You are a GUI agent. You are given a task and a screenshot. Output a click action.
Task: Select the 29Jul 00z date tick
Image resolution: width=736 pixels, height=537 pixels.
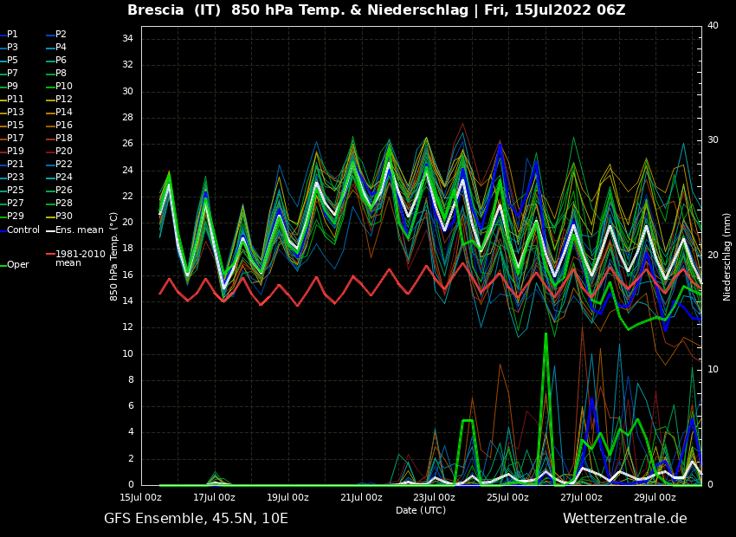click(655, 497)
